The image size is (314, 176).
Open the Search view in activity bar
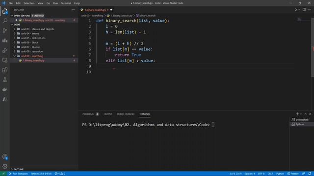pos(5,21)
